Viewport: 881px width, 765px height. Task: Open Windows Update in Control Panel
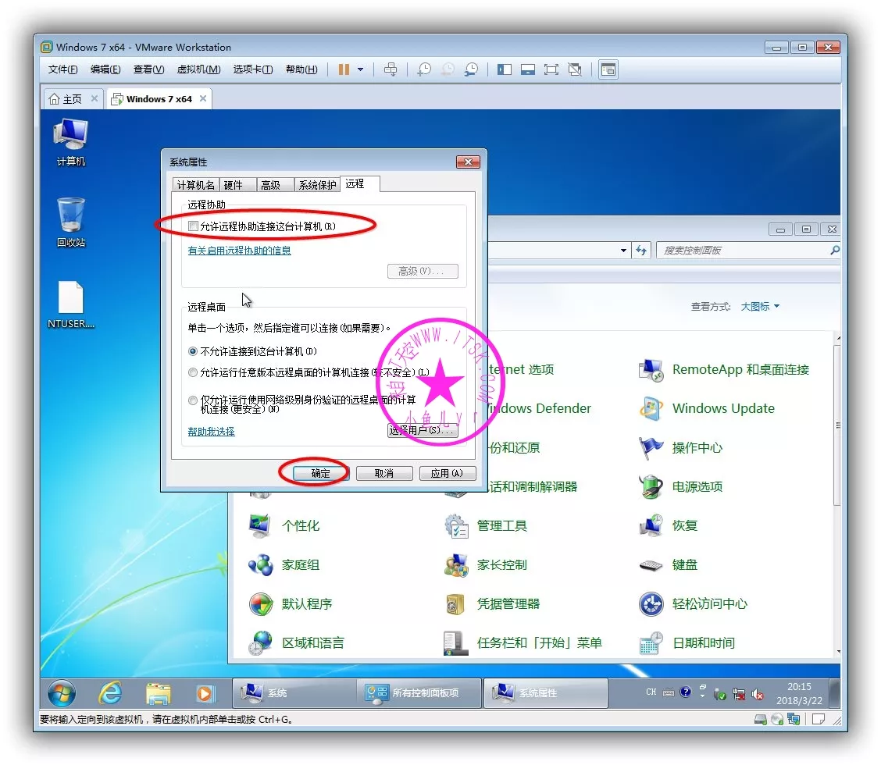pos(722,408)
